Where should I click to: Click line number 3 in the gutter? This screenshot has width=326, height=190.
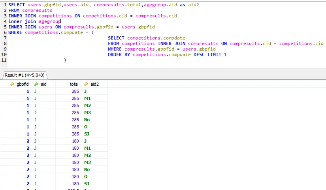pyautogui.click(x=5, y=16)
